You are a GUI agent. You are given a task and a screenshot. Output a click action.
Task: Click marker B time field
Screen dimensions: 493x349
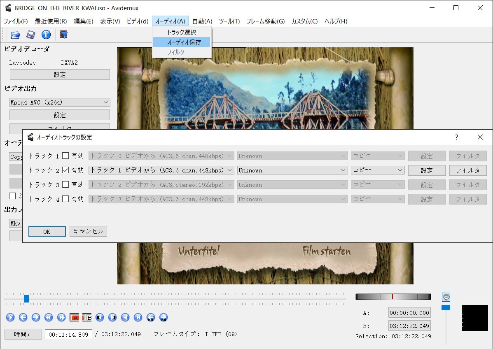point(409,326)
